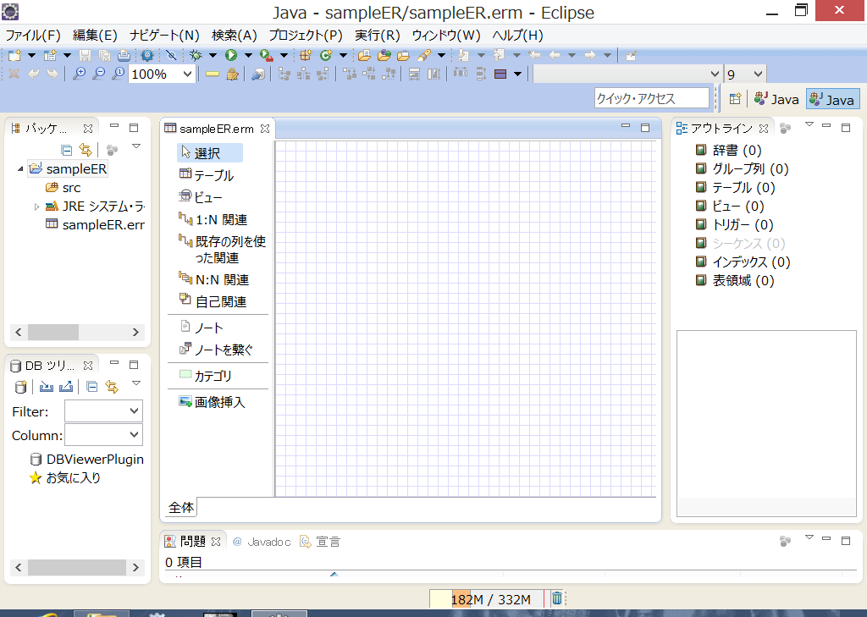Image resolution: width=867 pixels, height=617 pixels.
Task: Toggle the yellow tooltip display button
Action: coord(213,74)
